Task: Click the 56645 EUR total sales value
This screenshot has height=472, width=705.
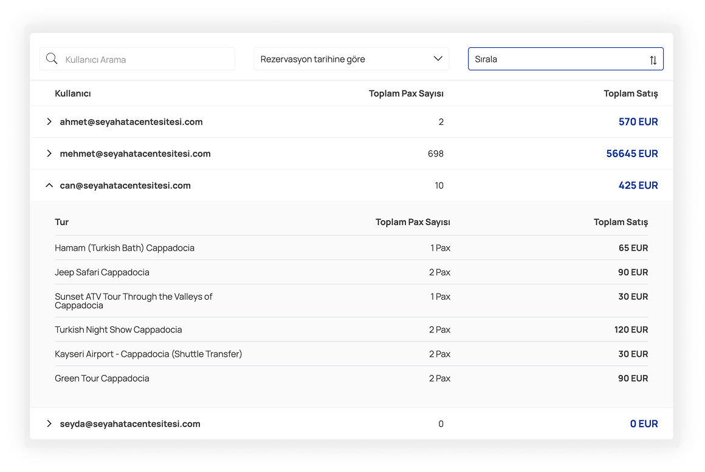Action: [x=631, y=153]
